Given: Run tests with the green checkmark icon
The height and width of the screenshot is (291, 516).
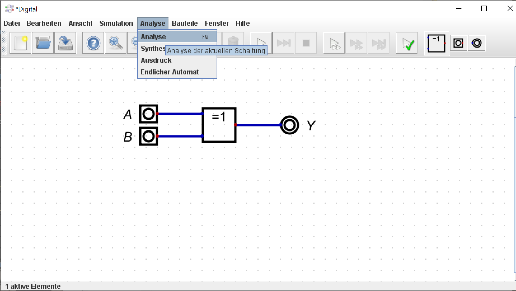Looking at the screenshot, I should 407,43.
